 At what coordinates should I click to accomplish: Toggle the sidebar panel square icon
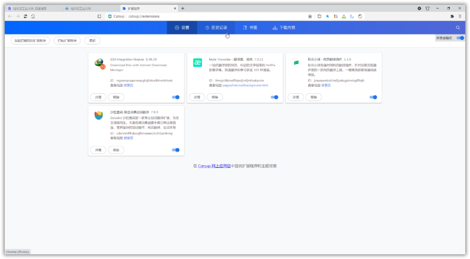tap(100, 17)
